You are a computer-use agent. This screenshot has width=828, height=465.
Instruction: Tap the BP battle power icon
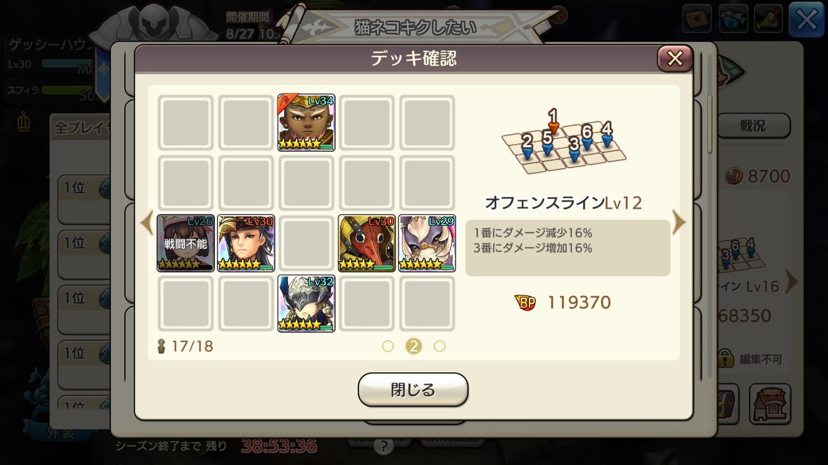point(525,302)
